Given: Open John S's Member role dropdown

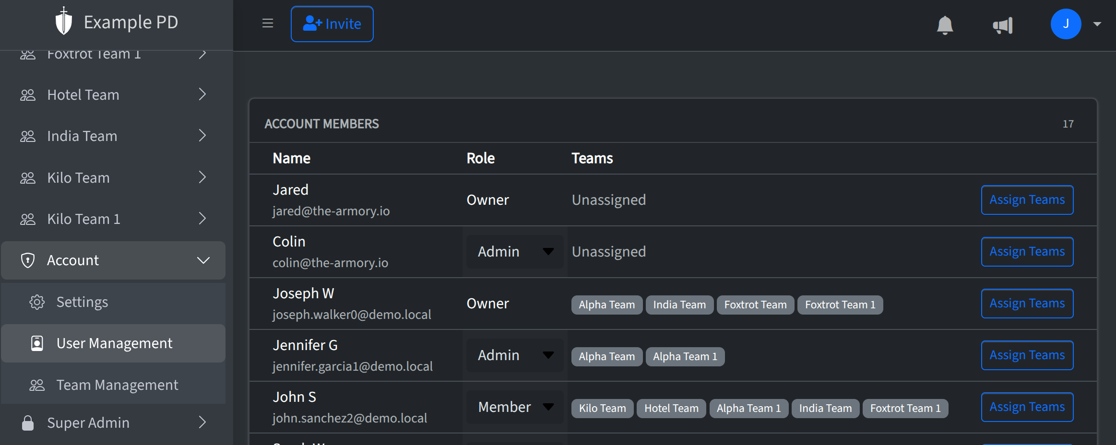Looking at the screenshot, I should [x=514, y=407].
